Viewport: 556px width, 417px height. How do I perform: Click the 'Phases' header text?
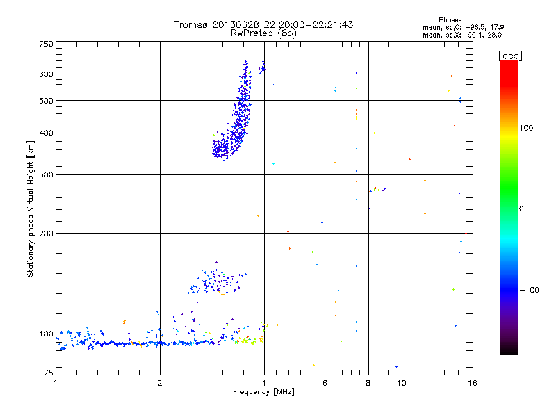click(450, 20)
